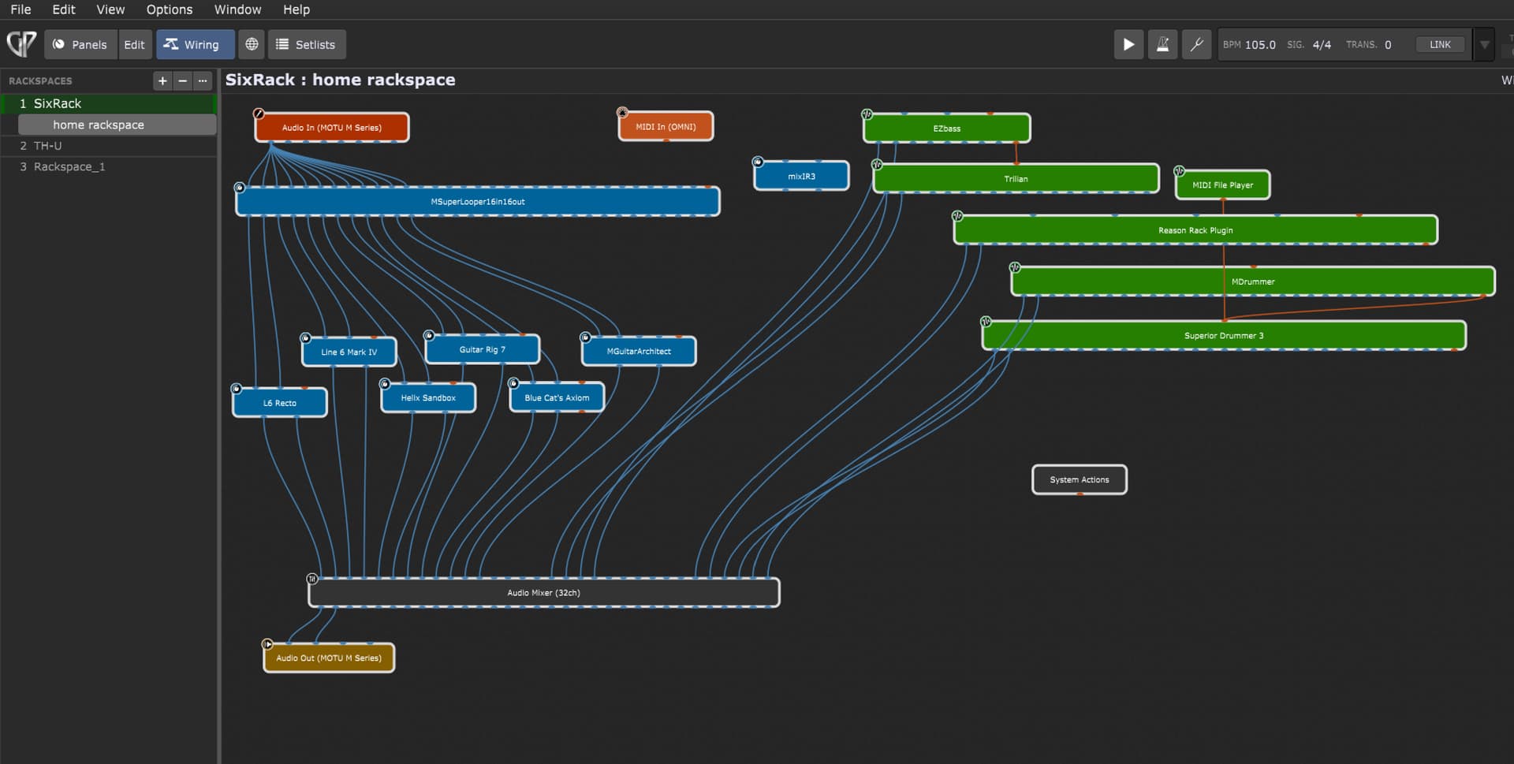Switch to Panels view
Screen dimensions: 1514x764
coord(80,44)
